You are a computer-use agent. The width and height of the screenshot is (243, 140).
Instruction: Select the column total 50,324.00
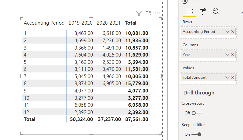coord(82,119)
